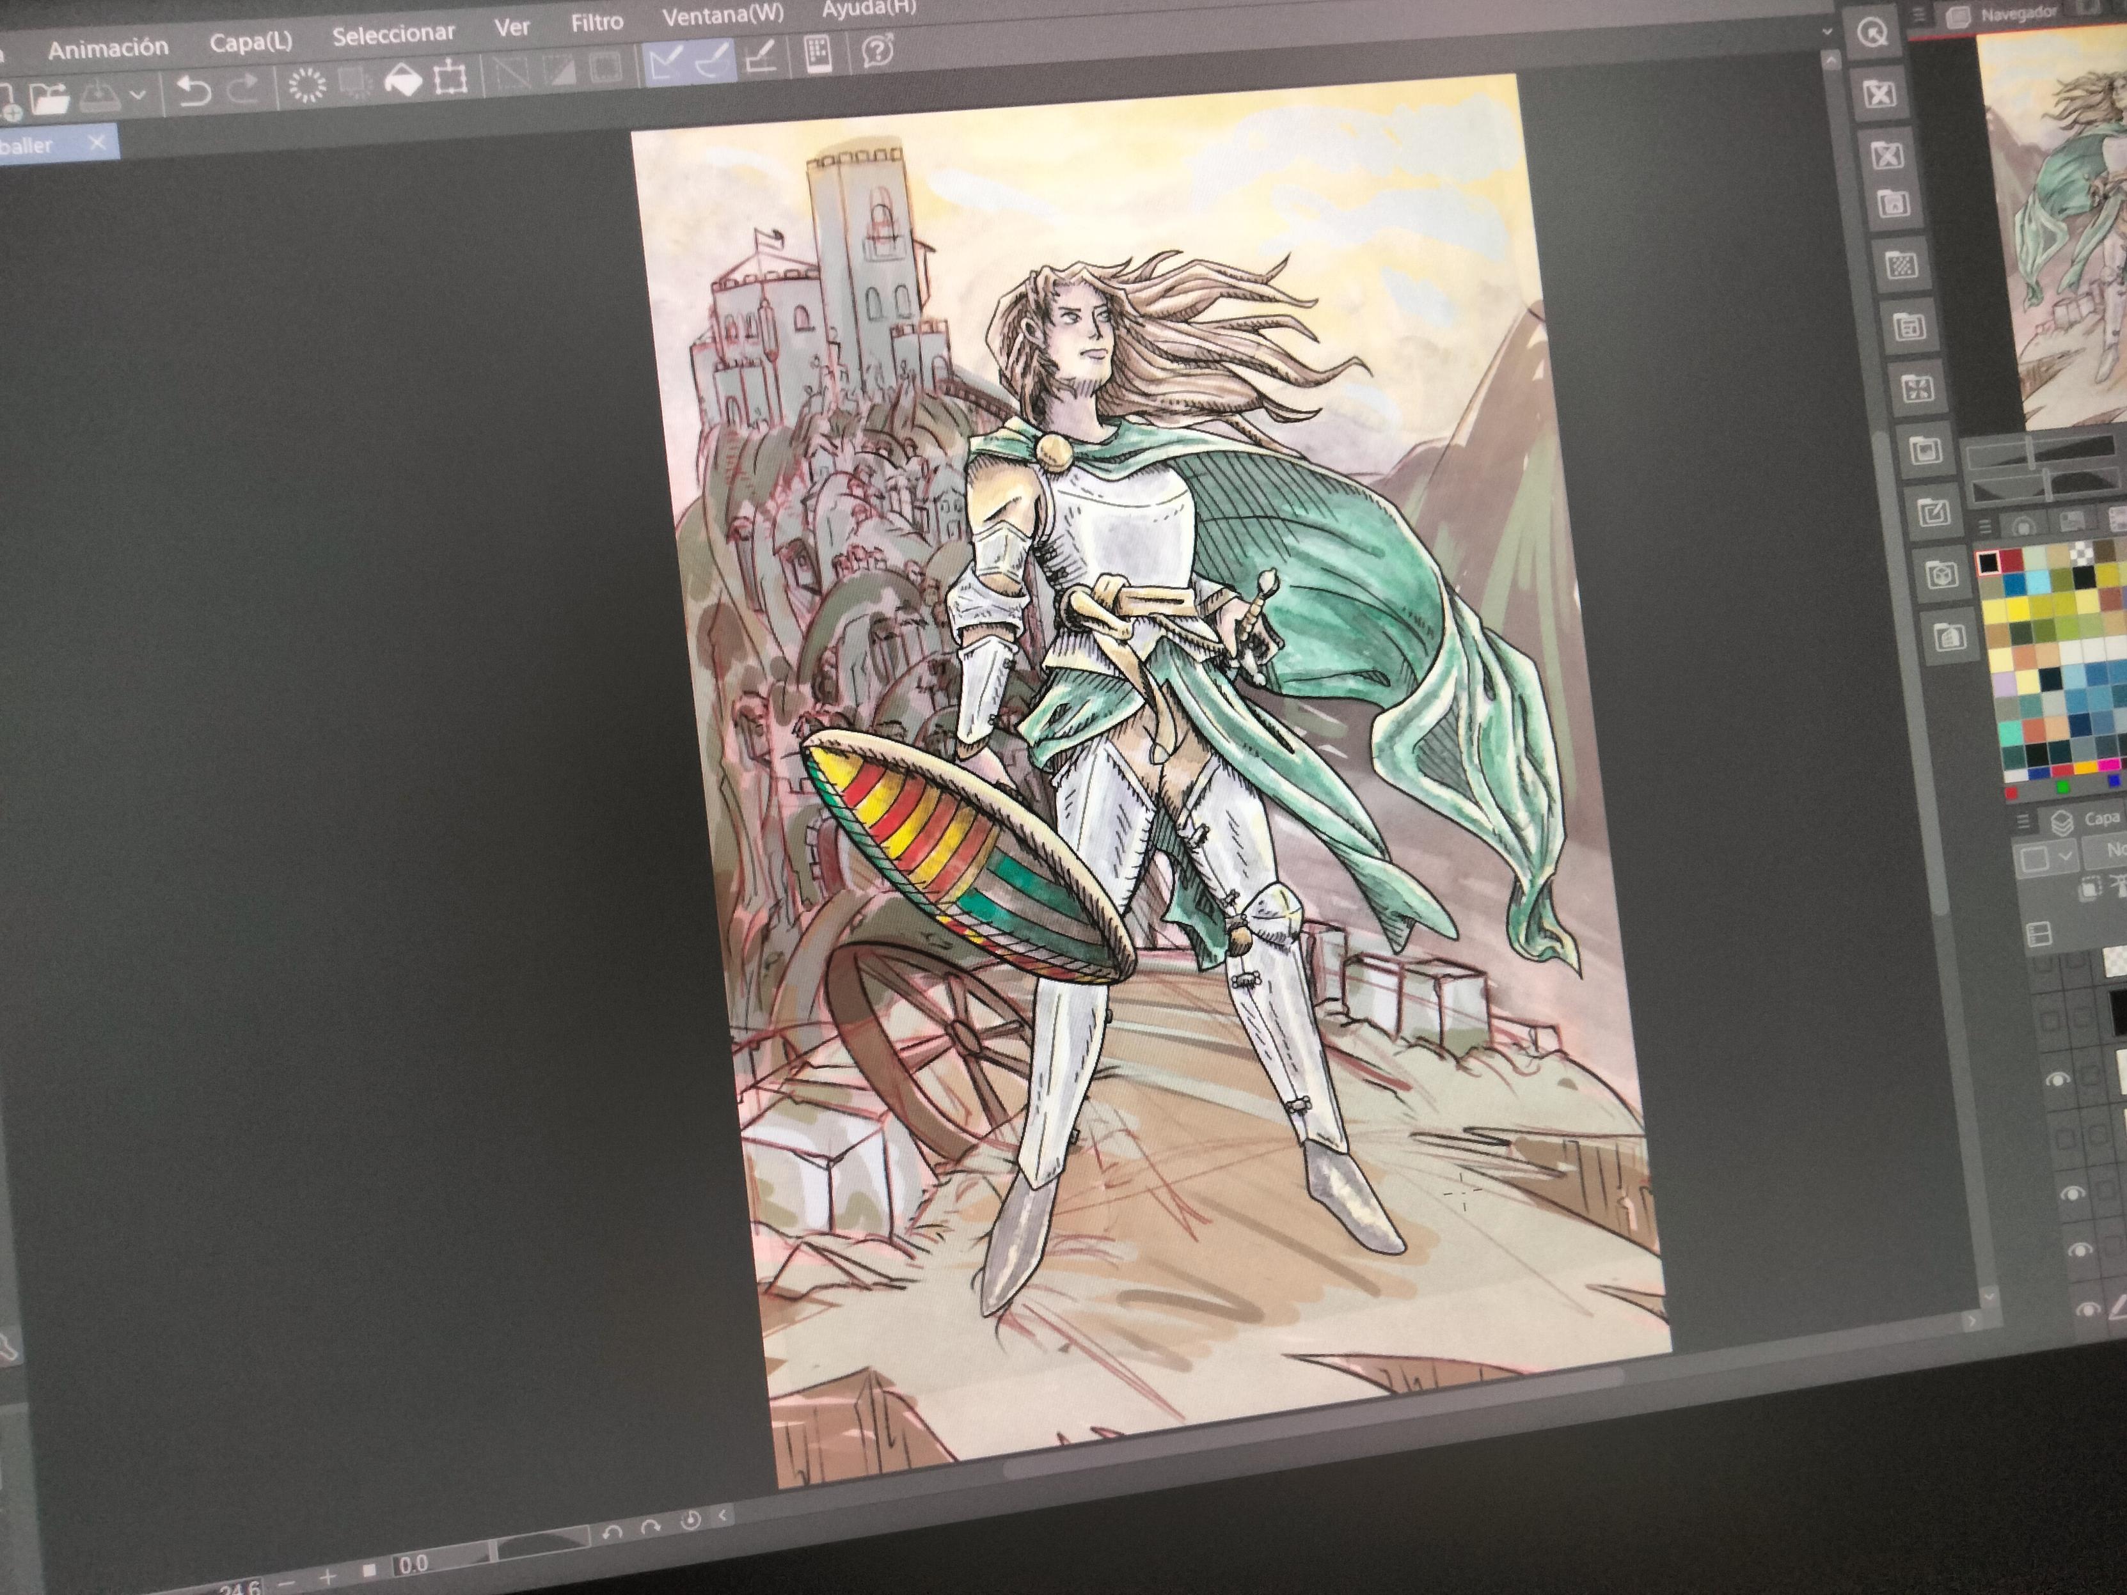Click the smartphone companion mode icon
2127x1595 pixels.
tap(818, 55)
